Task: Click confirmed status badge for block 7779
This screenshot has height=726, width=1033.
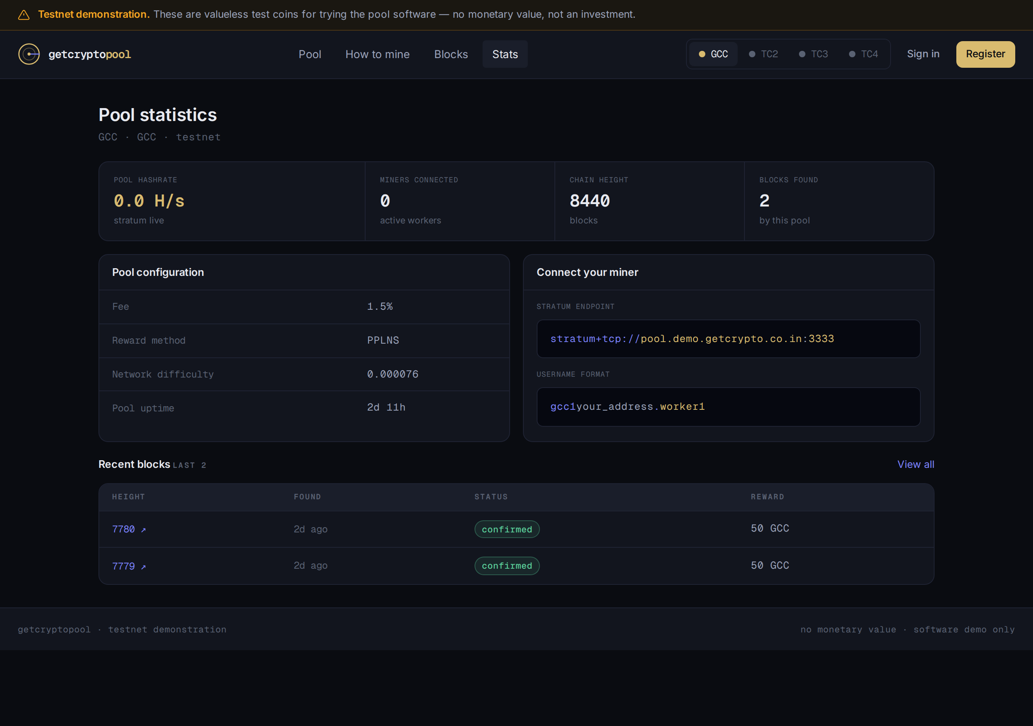Action: pos(507,566)
